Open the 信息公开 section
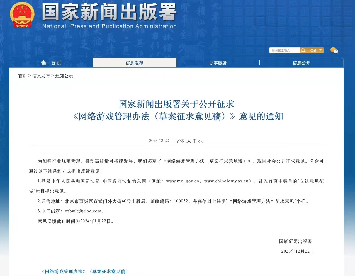 click(x=301, y=63)
